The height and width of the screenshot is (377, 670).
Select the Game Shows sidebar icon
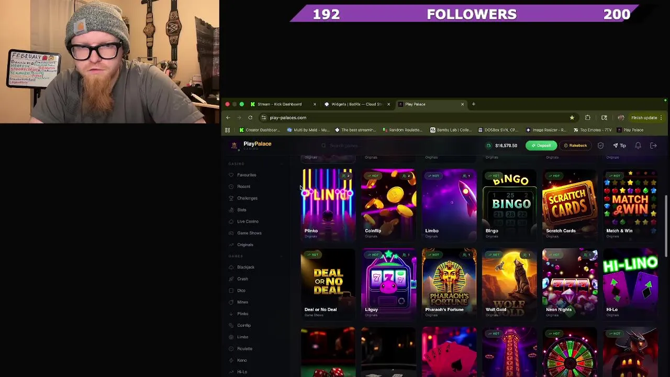(x=231, y=233)
